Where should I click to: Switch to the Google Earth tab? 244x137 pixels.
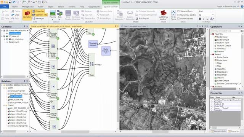(94, 7)
